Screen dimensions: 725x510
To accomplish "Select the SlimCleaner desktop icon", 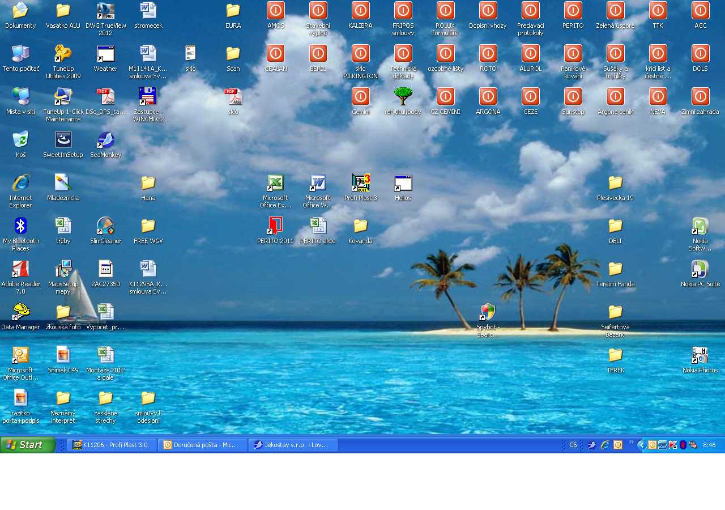I will [x=105, y=226].
